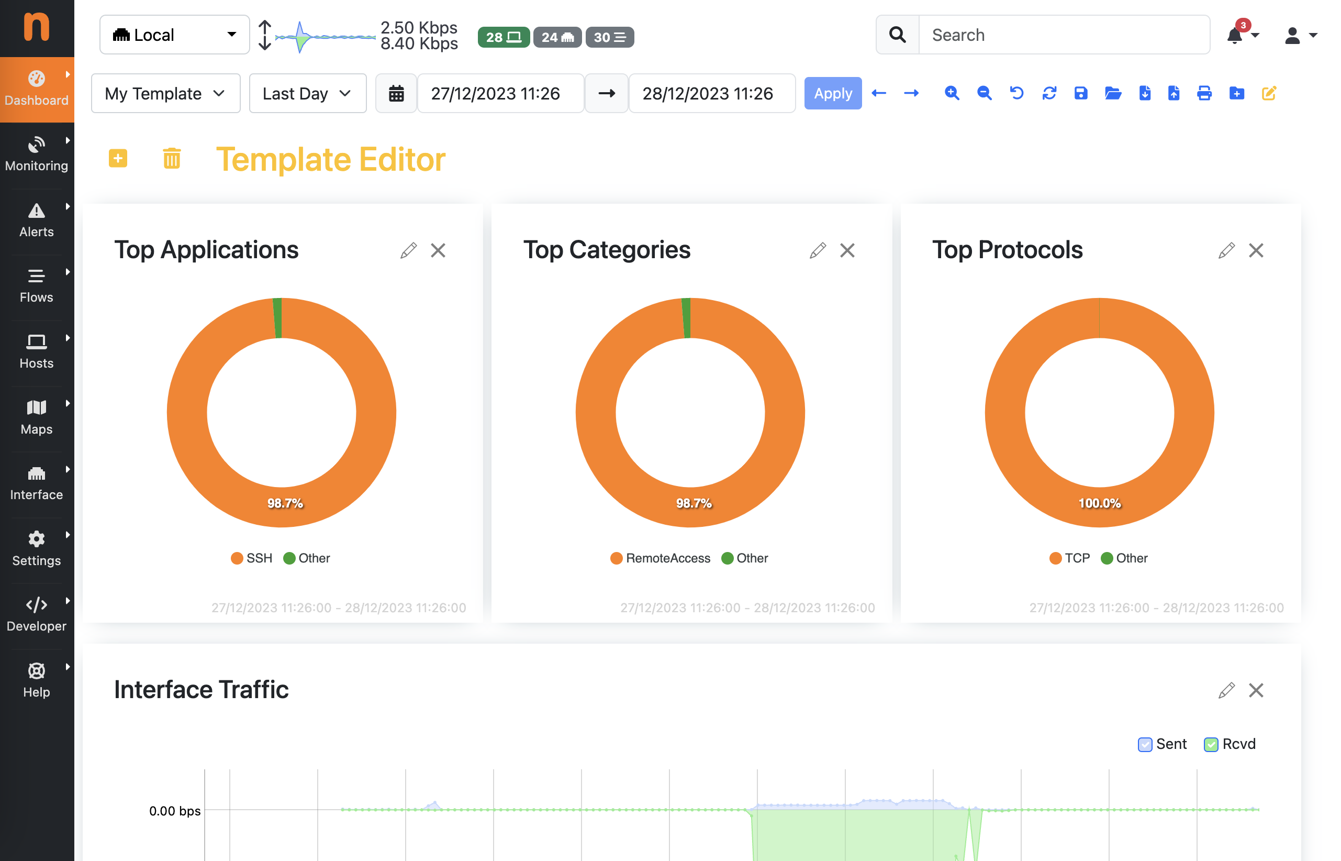Move time window backward with left arrow
The height and width of the screenshot is (861, 1341).
pyautogui.click(x=879, y=93)
